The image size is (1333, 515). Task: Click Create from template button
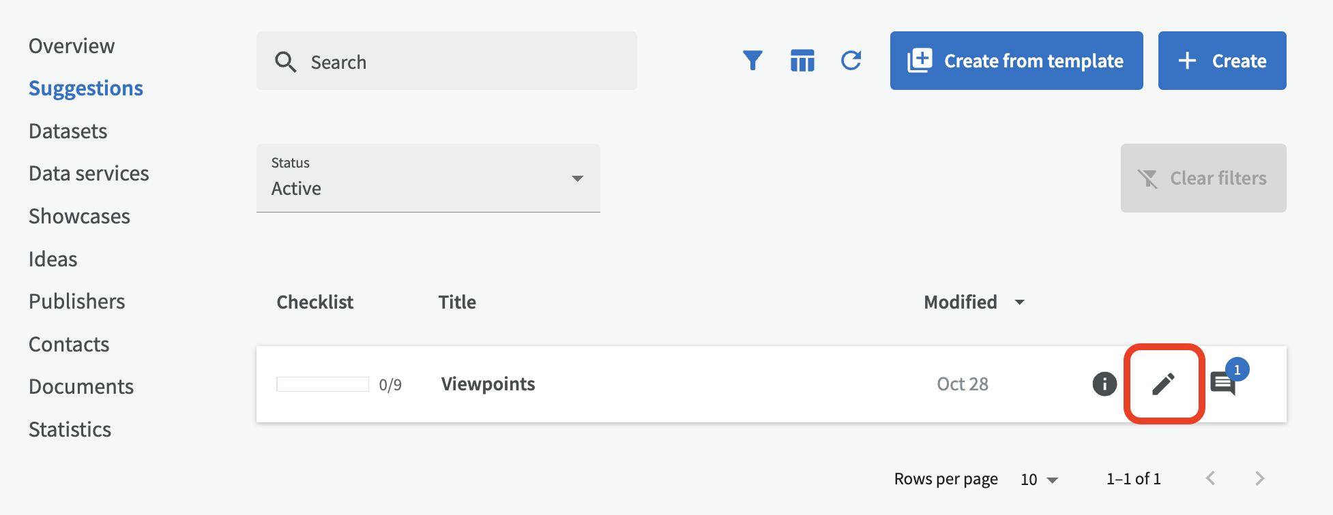[1016, 61]
